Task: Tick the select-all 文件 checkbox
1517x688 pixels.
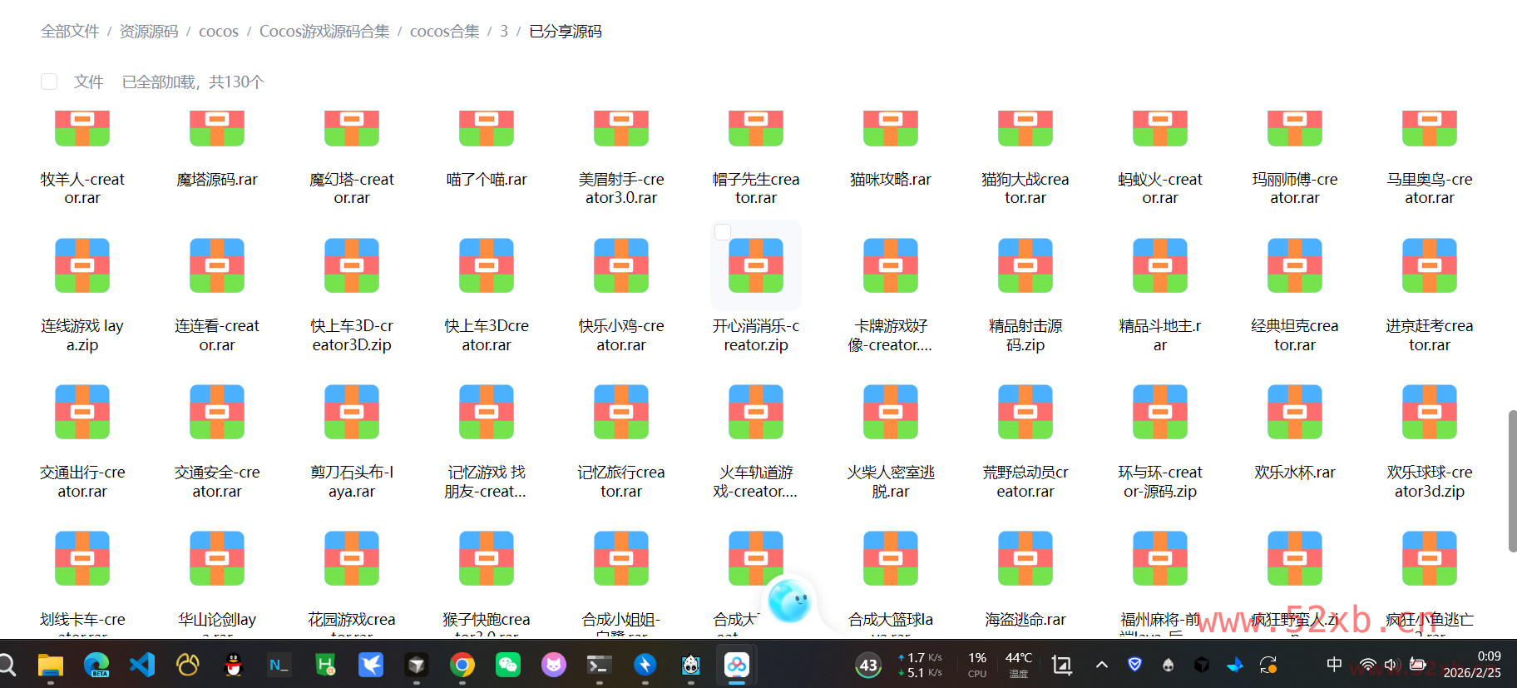Action: [x=49, y=82]
